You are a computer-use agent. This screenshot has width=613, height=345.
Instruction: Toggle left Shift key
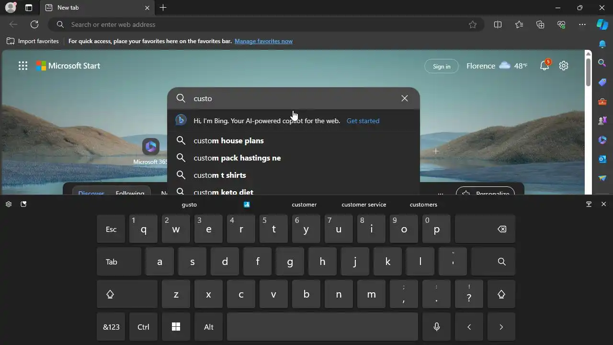coord(127,294)
